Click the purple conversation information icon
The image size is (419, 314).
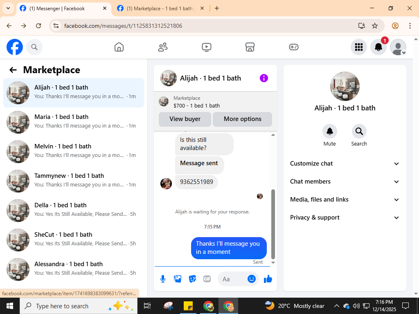pyautogui.click(x=264, y=78)
